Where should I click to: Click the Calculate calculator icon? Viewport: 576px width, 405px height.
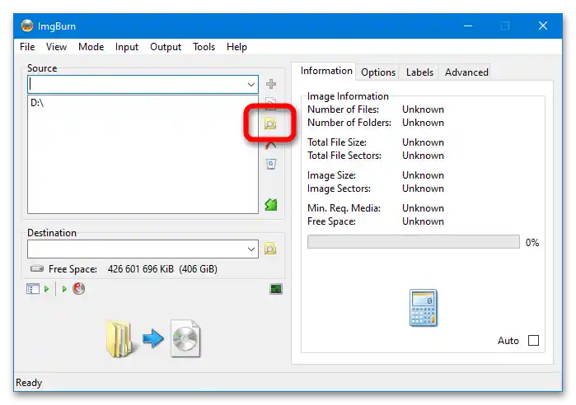click(424, 308)
